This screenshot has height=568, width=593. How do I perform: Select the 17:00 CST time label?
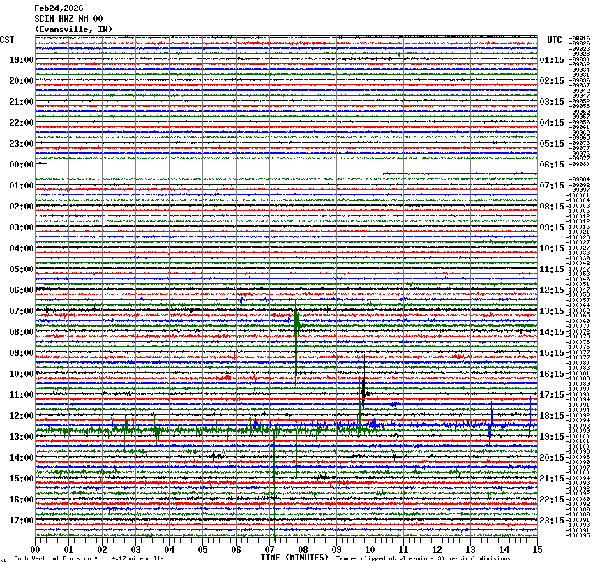point(22,521)
